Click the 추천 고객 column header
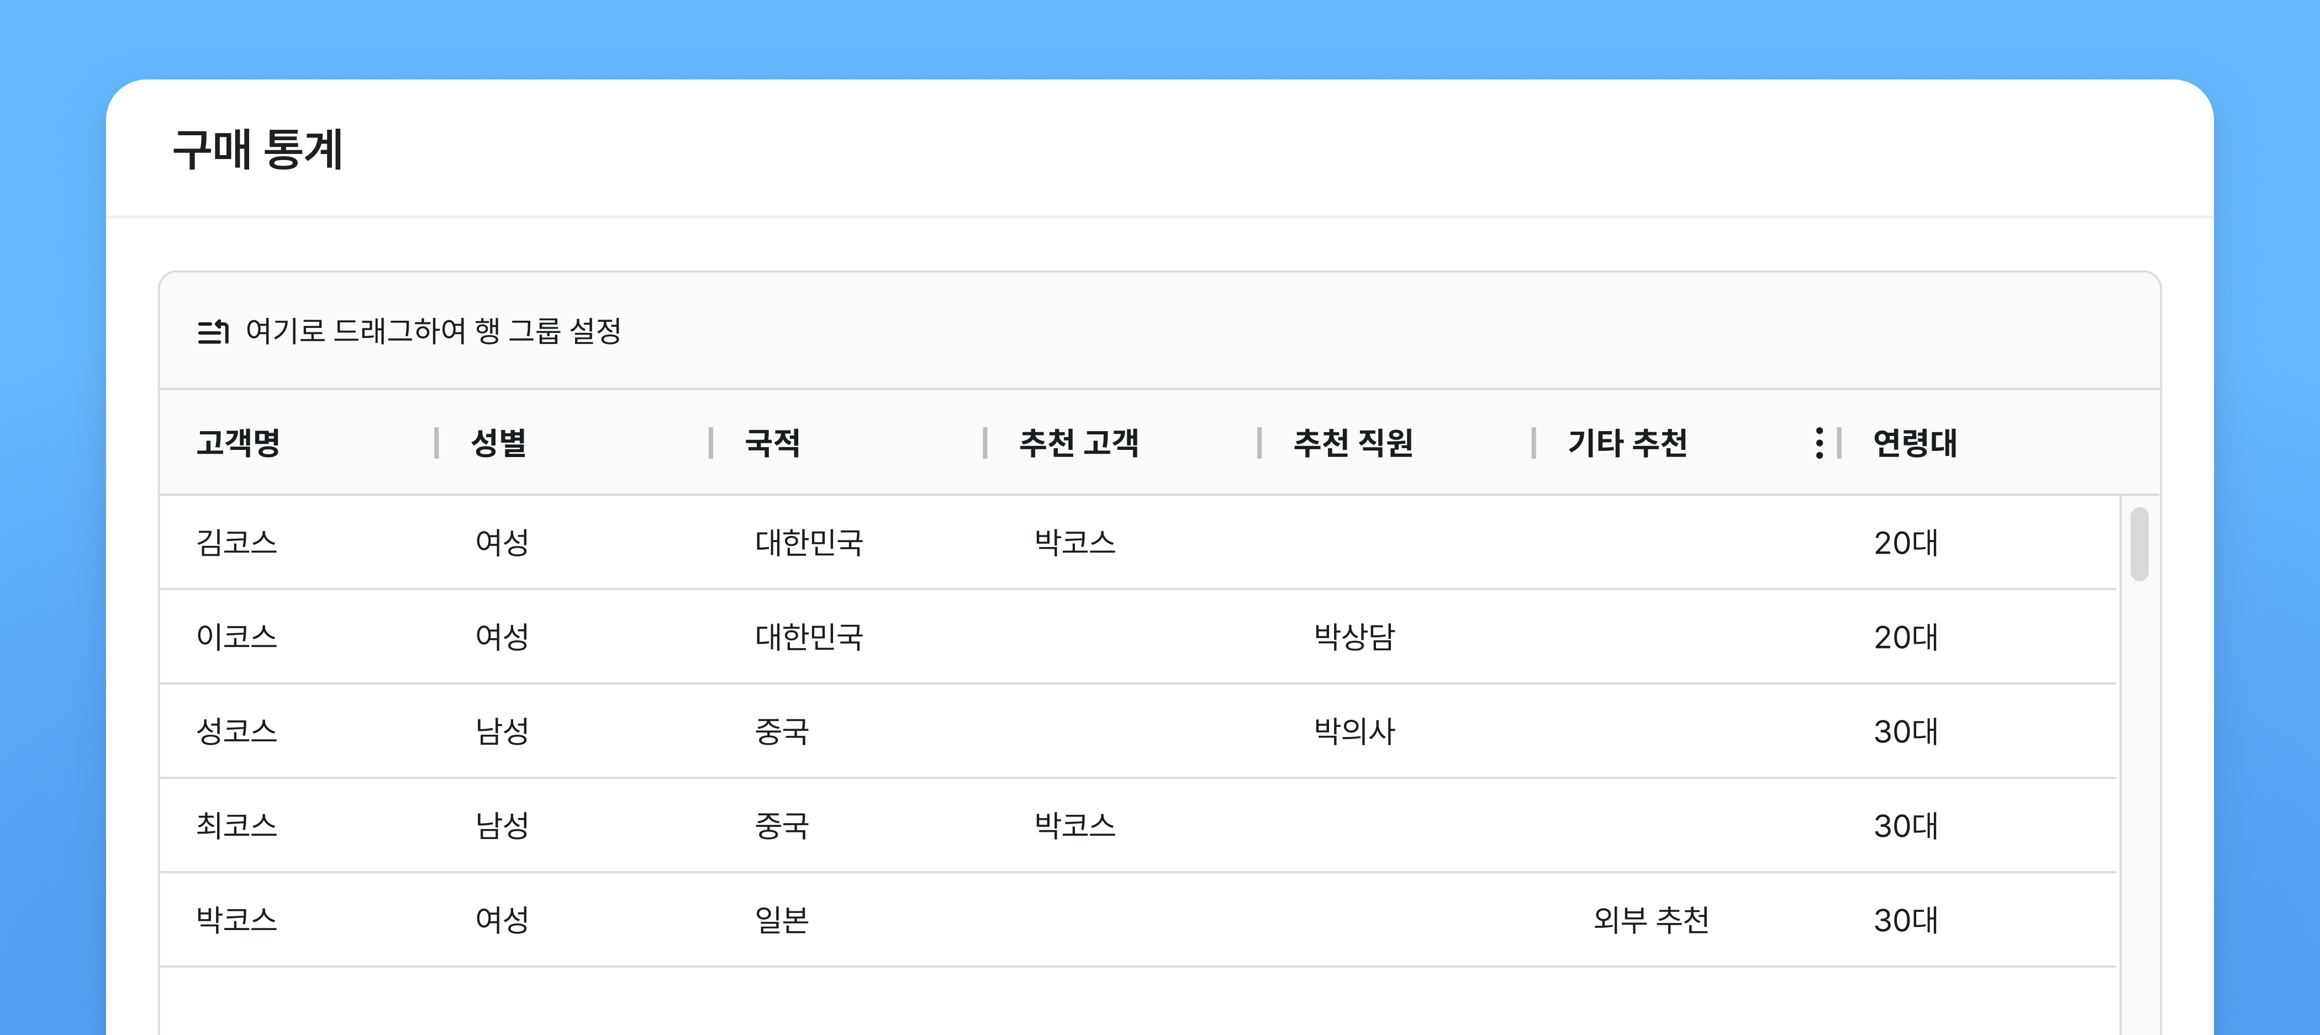This screenshot has width=2320, height=1035. [x=1078, y=443]
